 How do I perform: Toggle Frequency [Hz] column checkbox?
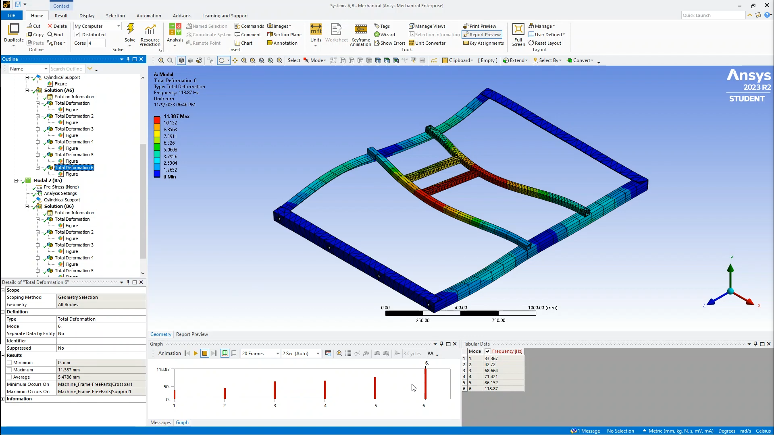[487, 352]
